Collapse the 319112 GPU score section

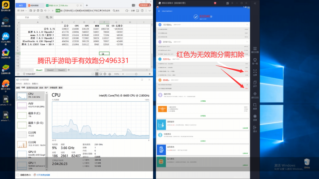point(247,42)
